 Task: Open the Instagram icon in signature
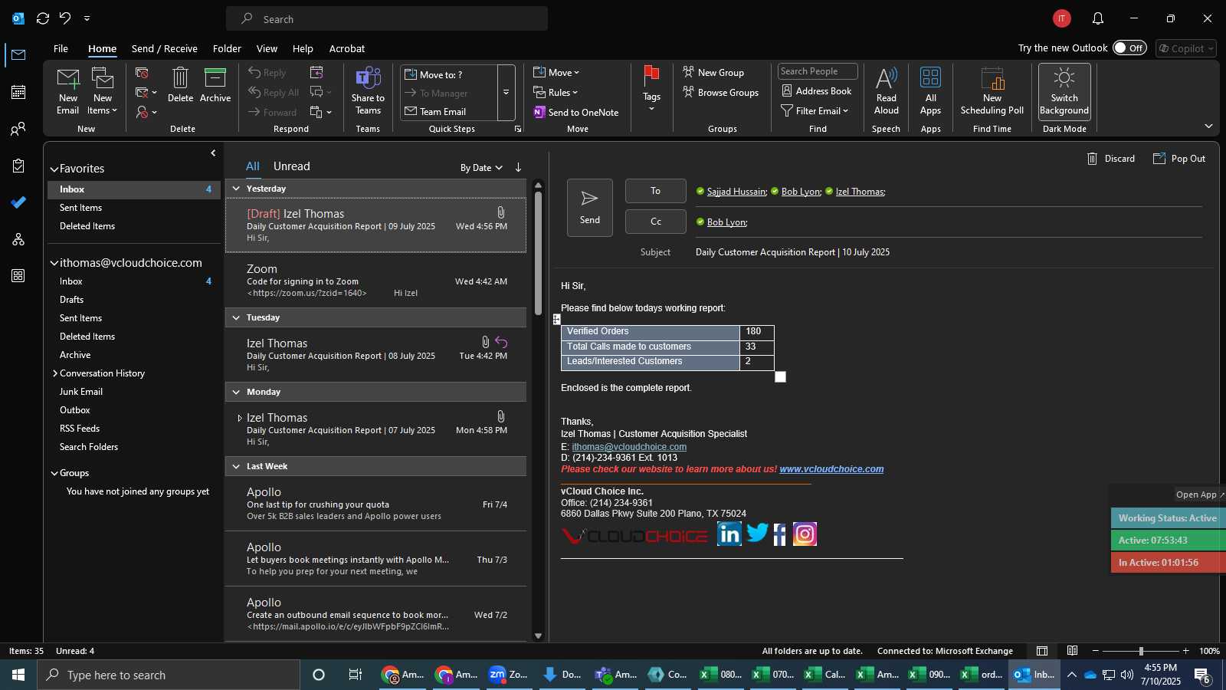[805, 534]
